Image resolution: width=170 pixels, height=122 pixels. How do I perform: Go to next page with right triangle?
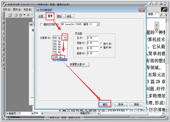(32, 113)
